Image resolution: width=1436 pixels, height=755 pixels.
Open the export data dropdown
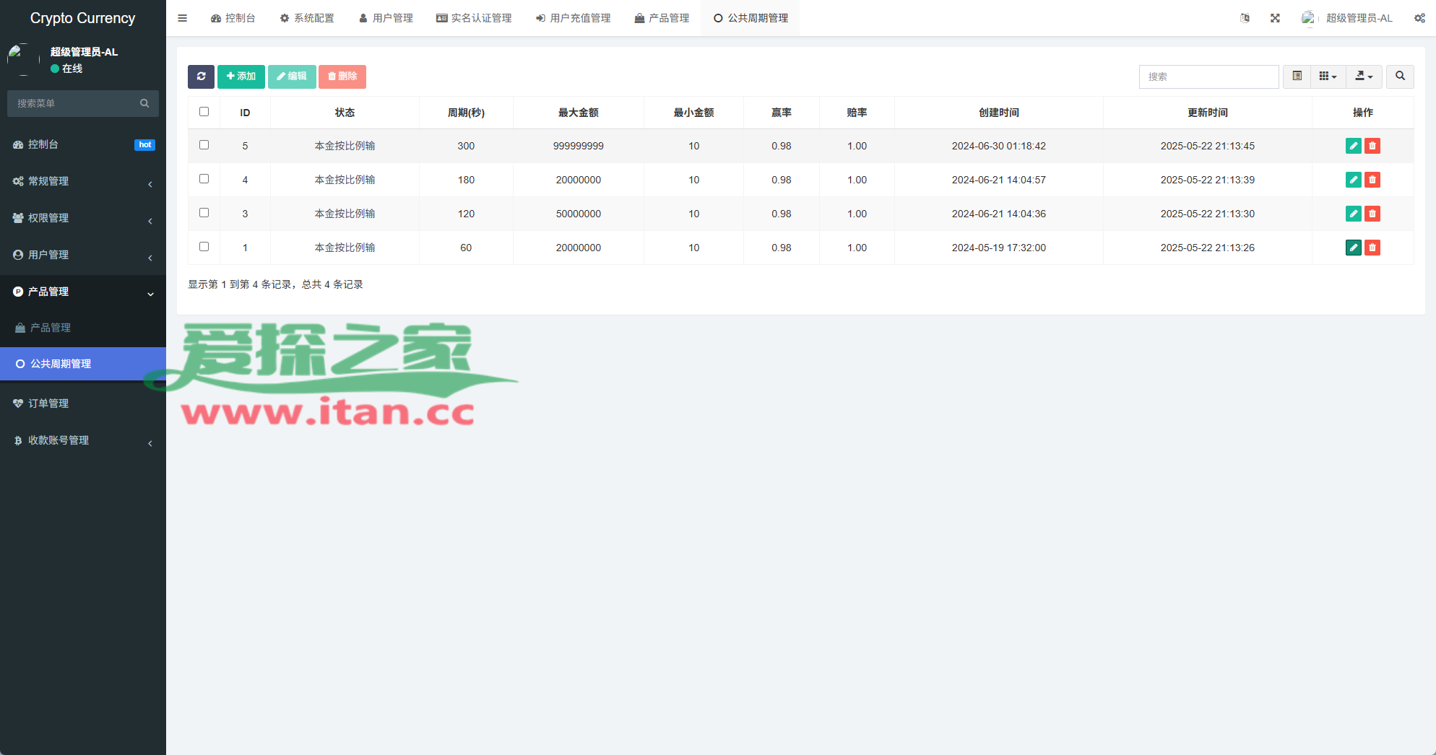point(1363,77)
